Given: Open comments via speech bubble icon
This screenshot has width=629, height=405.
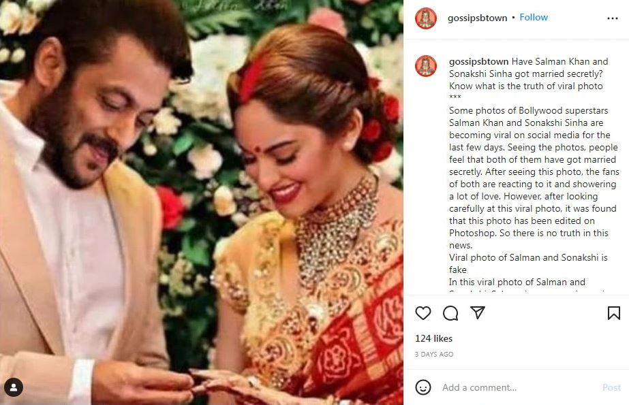Looking at the screenshot, I should pyautogui.click(x=450, y=313).
